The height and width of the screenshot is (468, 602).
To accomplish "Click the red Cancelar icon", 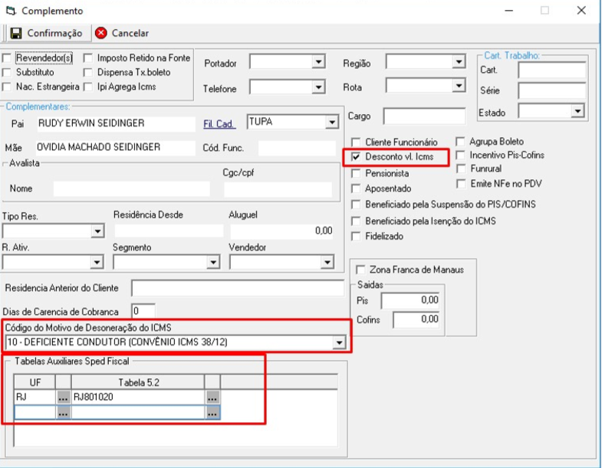I will 101,33.
